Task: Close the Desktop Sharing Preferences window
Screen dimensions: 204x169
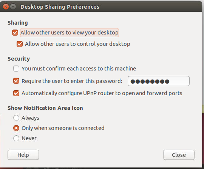Action: [6, 7]
